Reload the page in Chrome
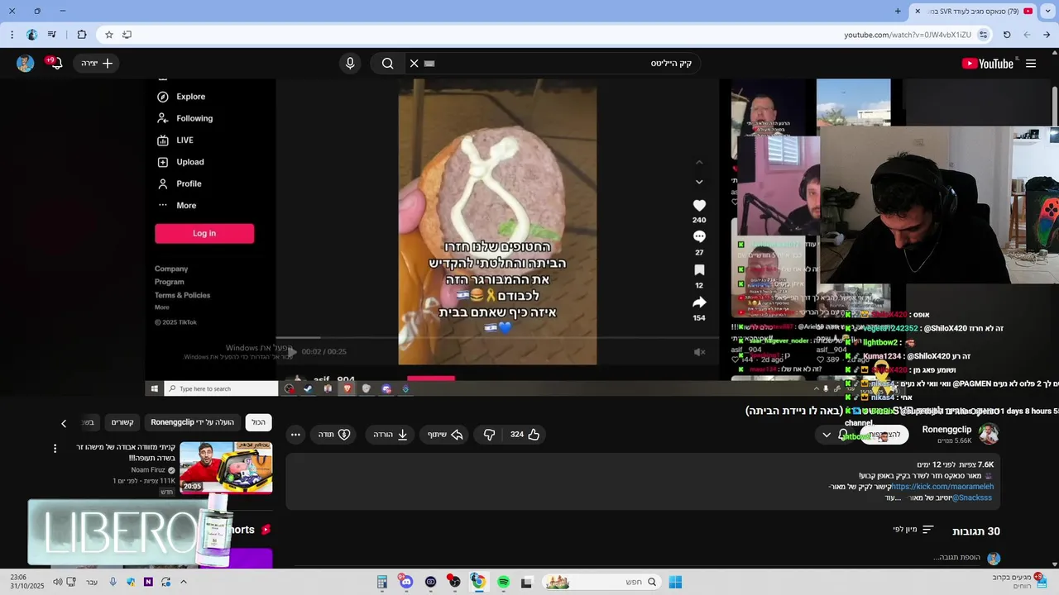 [x=1007, y=35]
